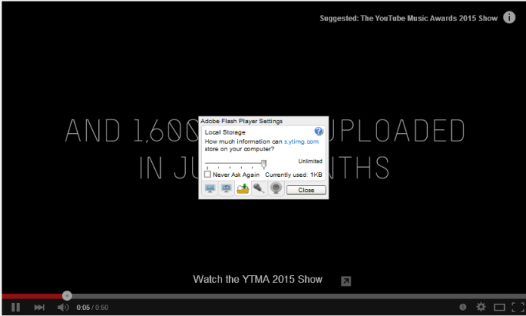This screenshot has height=316, width=526.
Task: Open Watch Later clock icon
Action: (x=463, y=307)
